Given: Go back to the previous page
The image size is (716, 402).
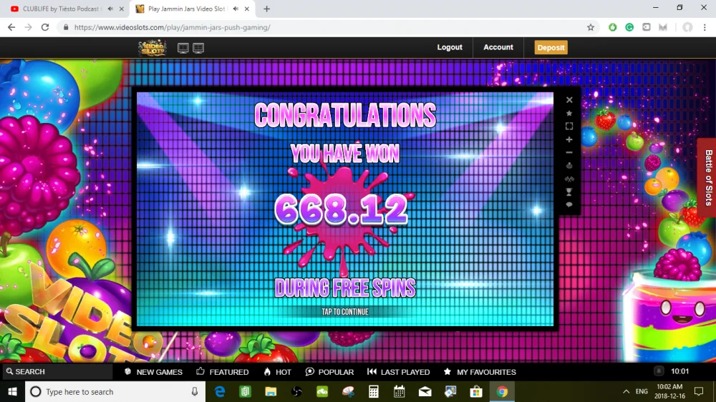Looking at the screenshot, I should click(x=11, y=27).
